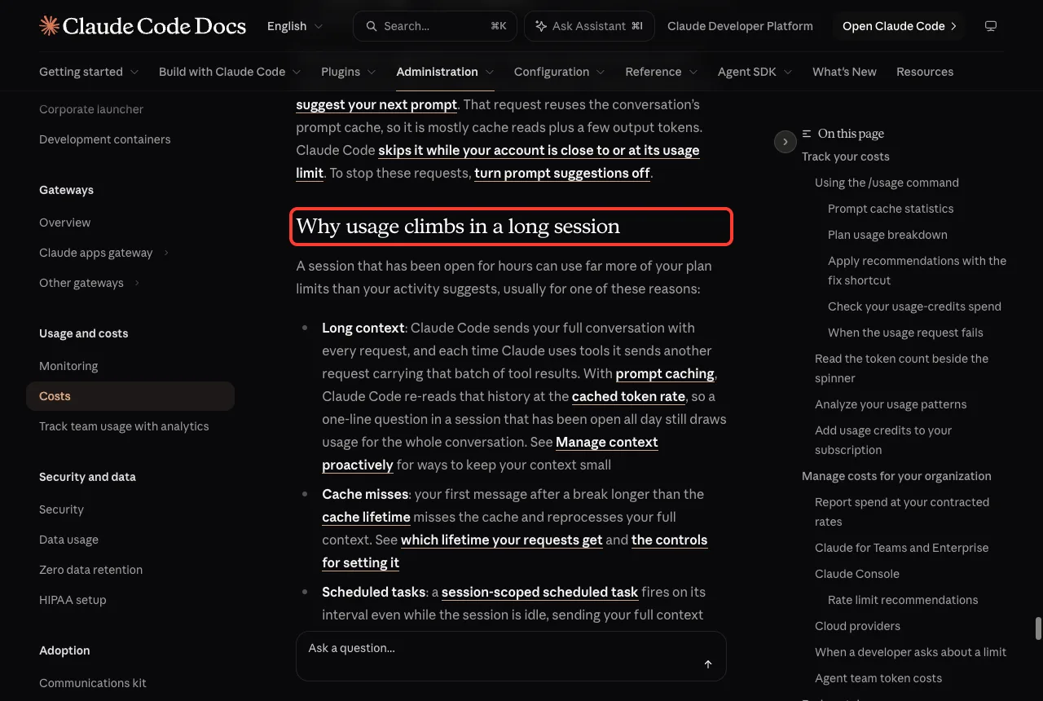Open the cached token rate link
This screenshot has height=701, width=1043.
point(628,396)
